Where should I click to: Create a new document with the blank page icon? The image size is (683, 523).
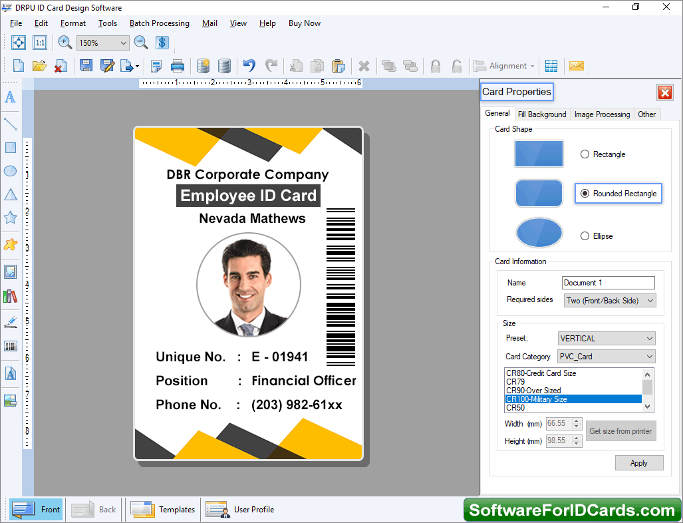19,66
